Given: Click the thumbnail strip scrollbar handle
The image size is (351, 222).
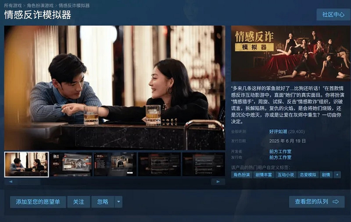Looking at the screenshot, I should point(29,182).
